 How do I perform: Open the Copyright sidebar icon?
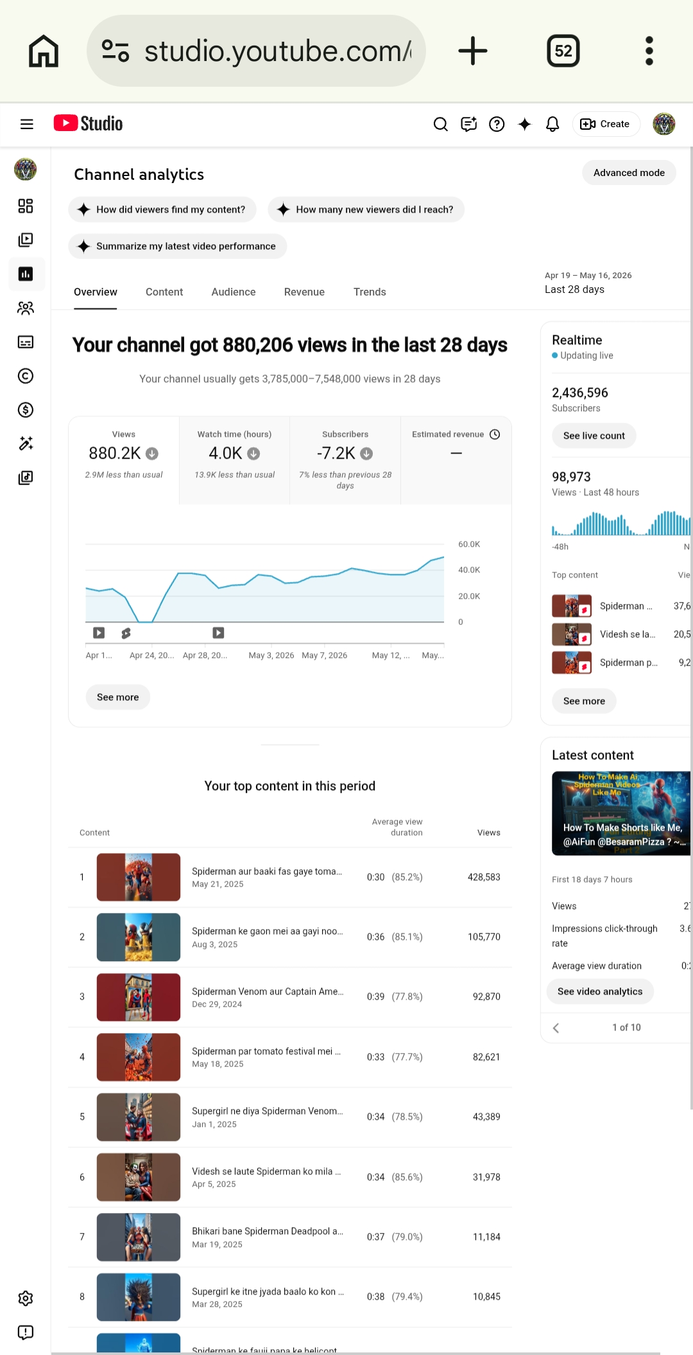click(26, 376)
